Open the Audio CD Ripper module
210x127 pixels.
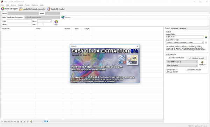tap(9, 9)
